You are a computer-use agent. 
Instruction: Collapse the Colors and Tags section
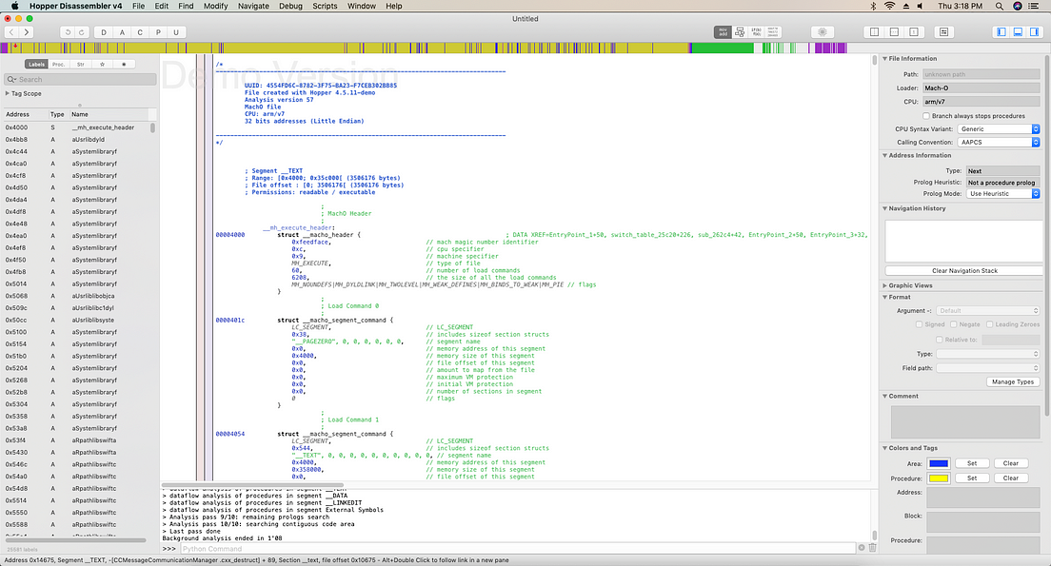coord(884,448)
